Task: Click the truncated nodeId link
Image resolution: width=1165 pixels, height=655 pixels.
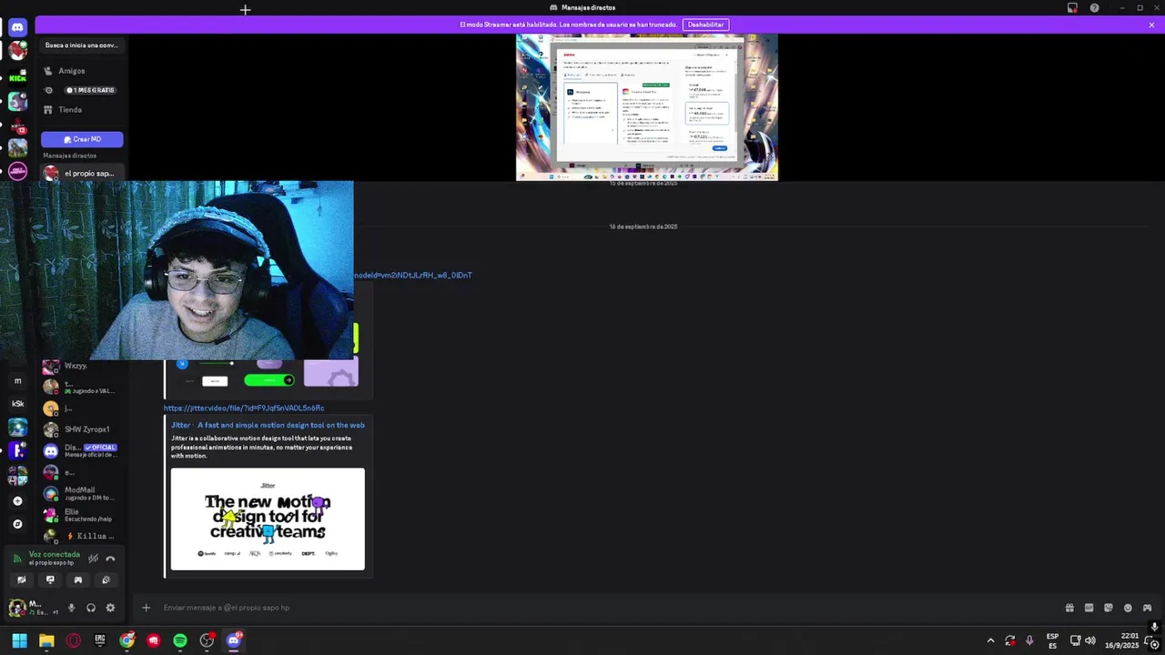Action: point(413,275)
